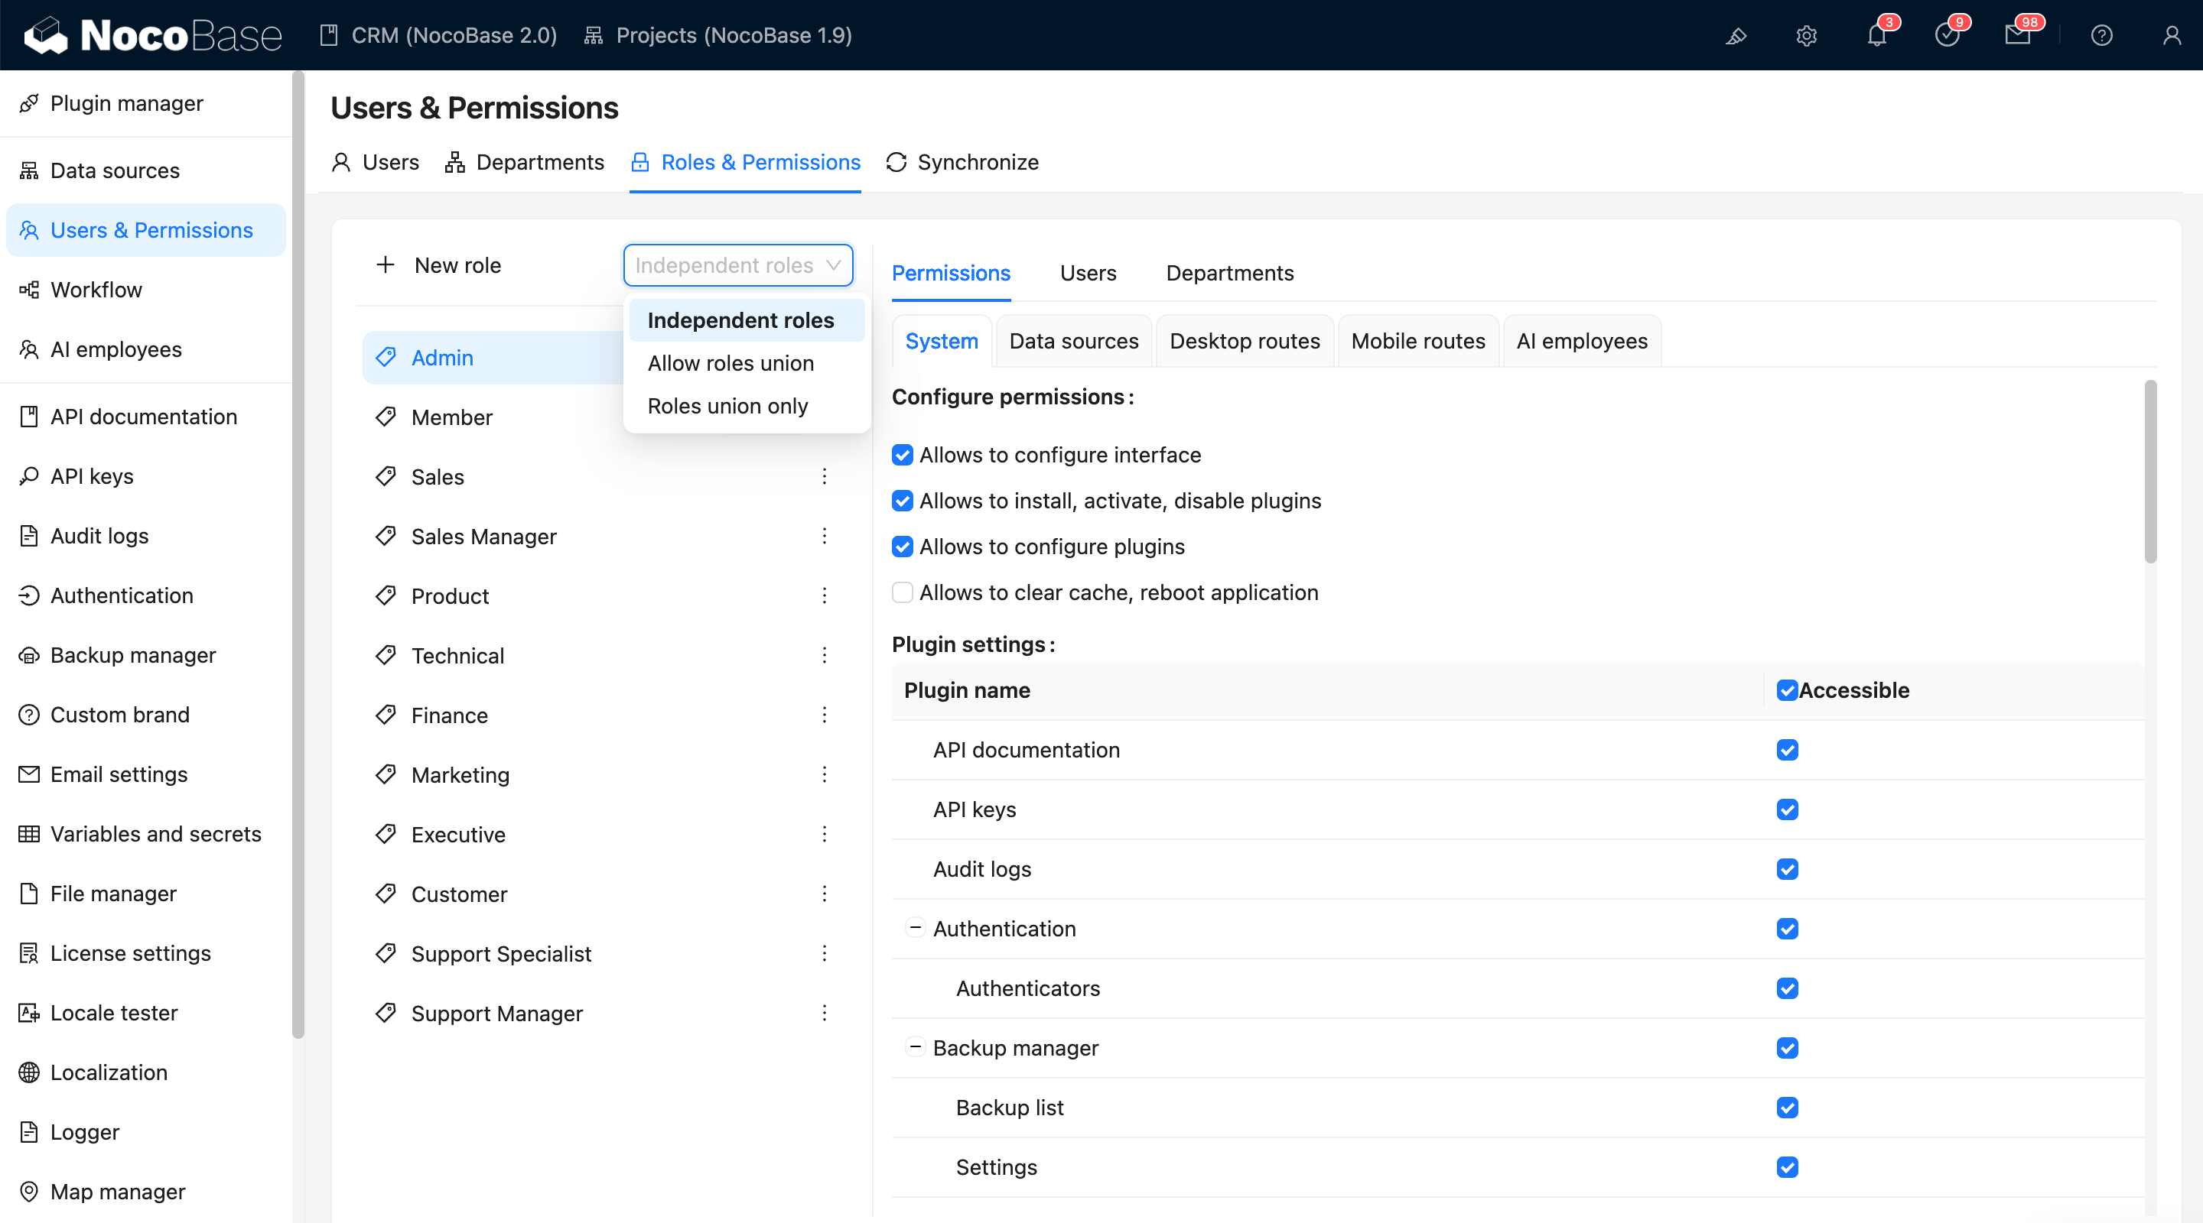This screenshot has width=2203, height=1223.
Task: Open the UI editor highlighter icon
Action: (1735, 36)
